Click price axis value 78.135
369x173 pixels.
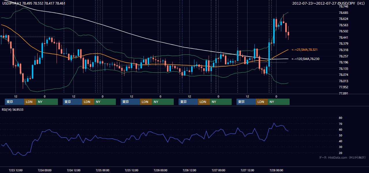(343, 69)
